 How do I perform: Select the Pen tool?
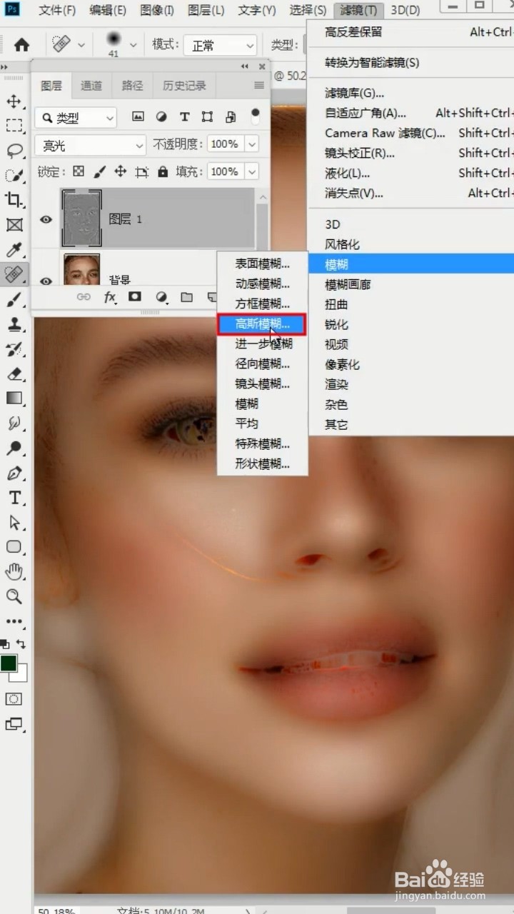14,473
